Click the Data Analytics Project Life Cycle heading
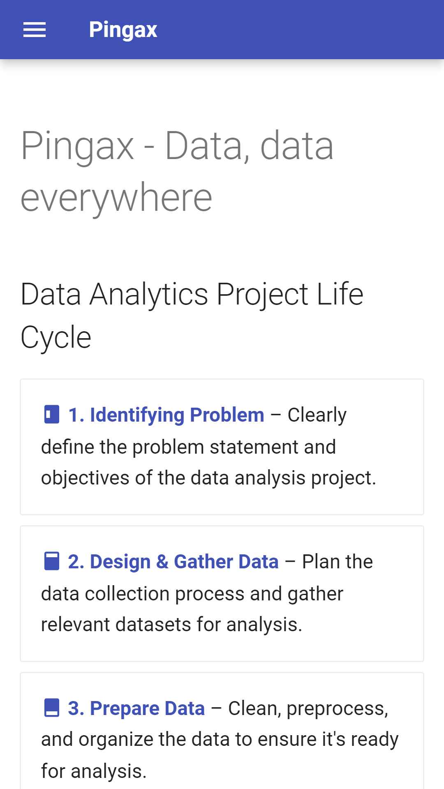Screen dimensions: 444x789 (192, 316)
